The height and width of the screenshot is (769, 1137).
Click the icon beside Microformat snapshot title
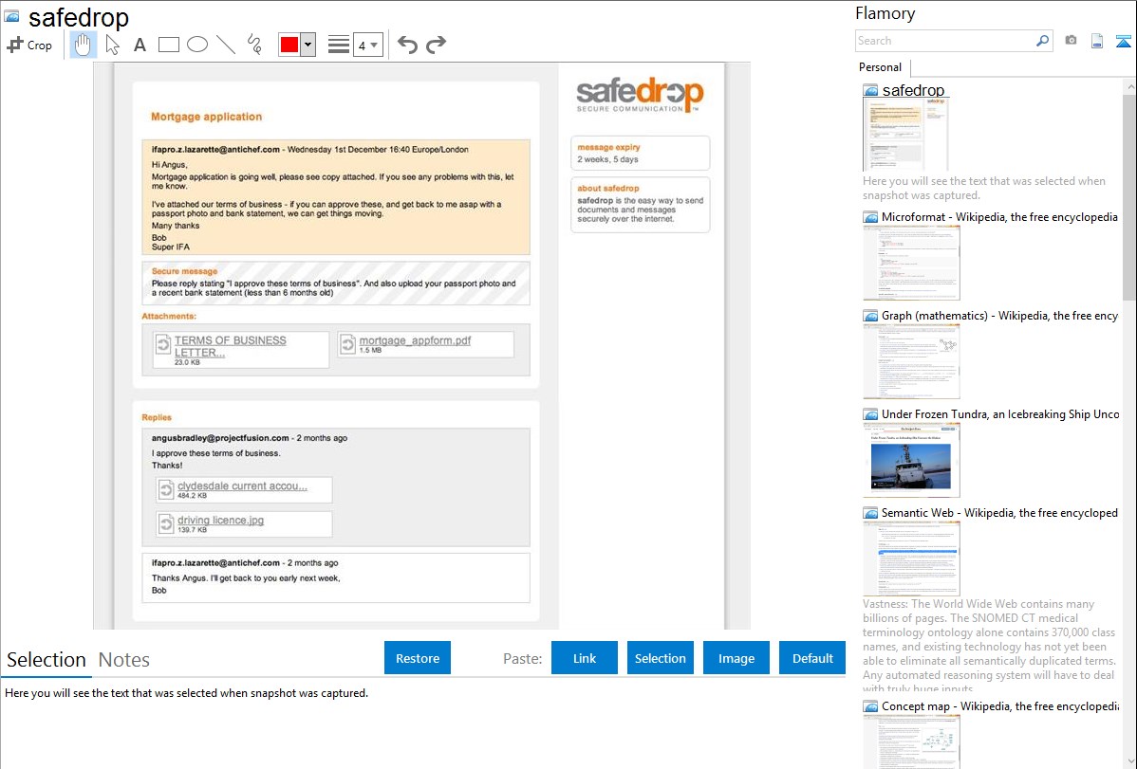pos(870,217)
